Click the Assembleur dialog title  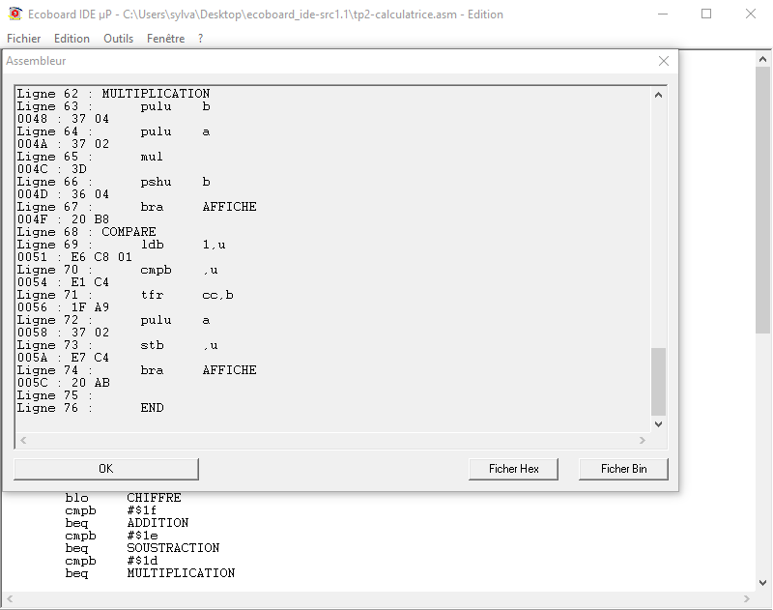pyautogui.click(x=36, y=61)
